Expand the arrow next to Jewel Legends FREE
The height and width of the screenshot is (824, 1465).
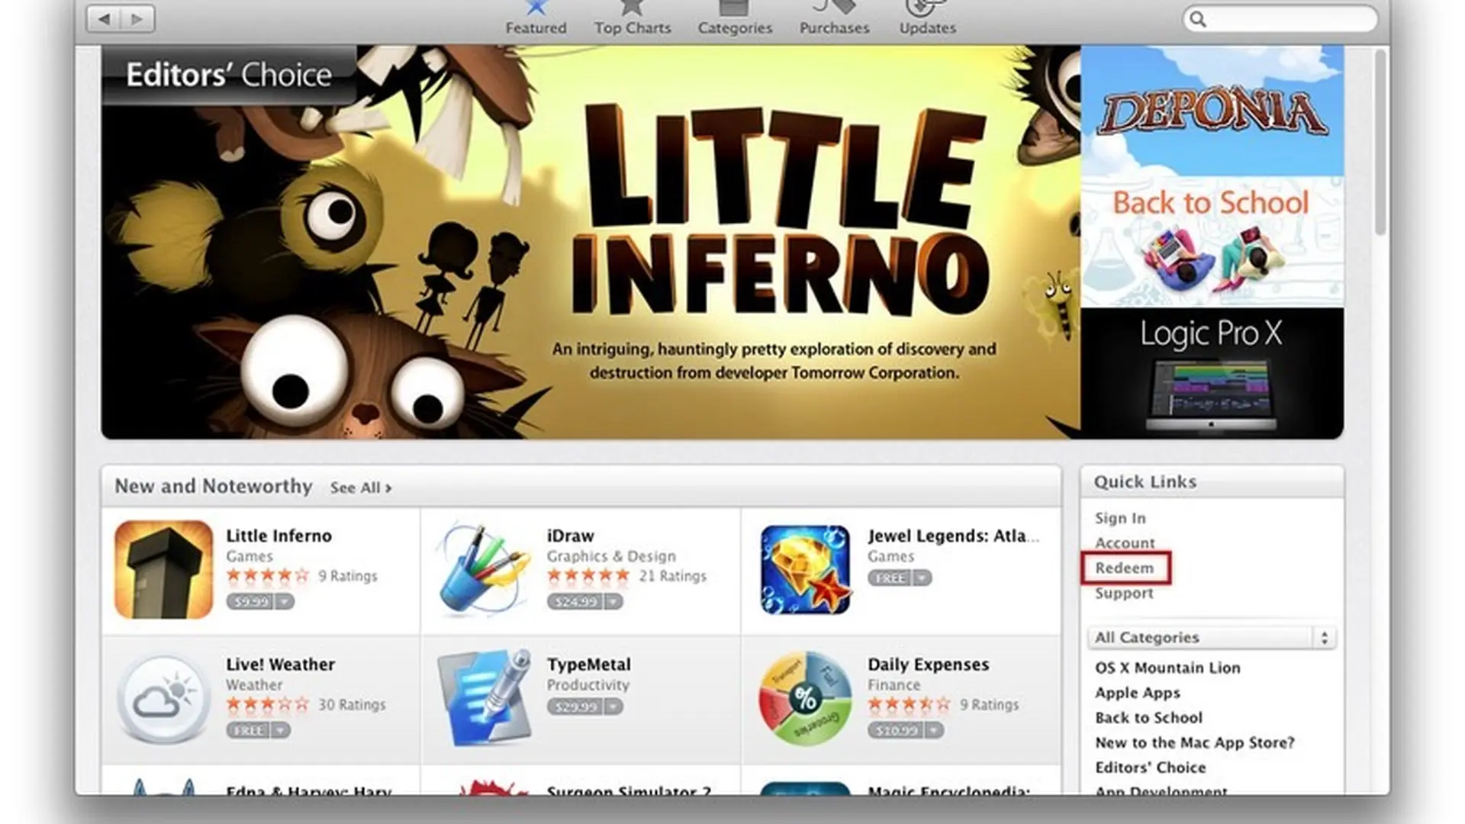(922, 578)
